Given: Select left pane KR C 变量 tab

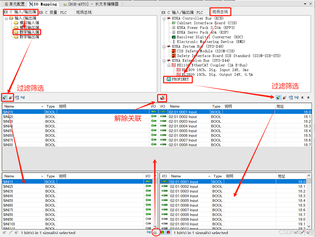Looking at the screenshot, I should tap(48, 12).
